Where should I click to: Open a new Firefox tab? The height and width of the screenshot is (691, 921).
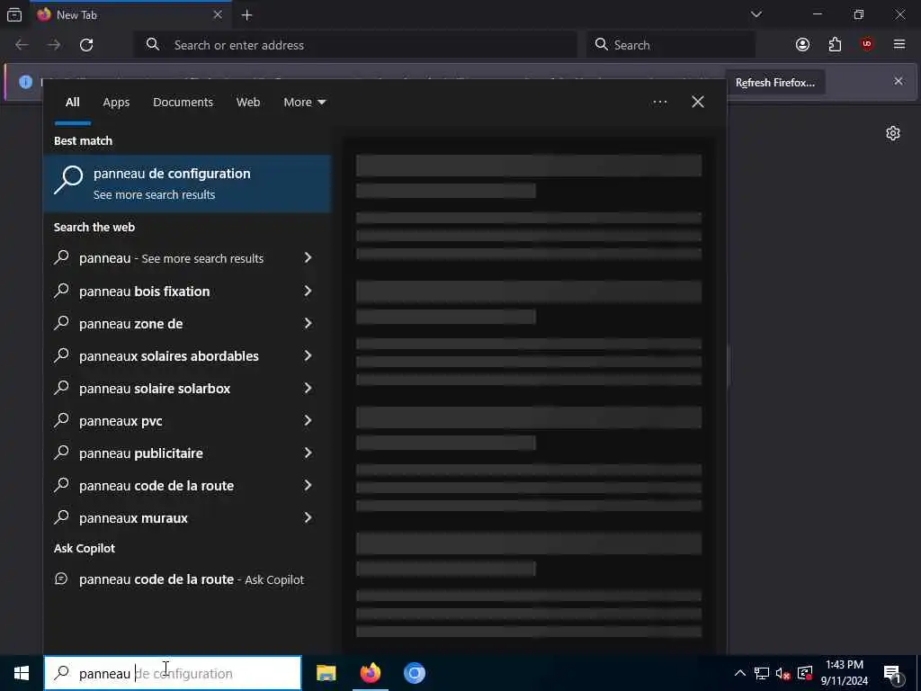[x=247, y=15]
